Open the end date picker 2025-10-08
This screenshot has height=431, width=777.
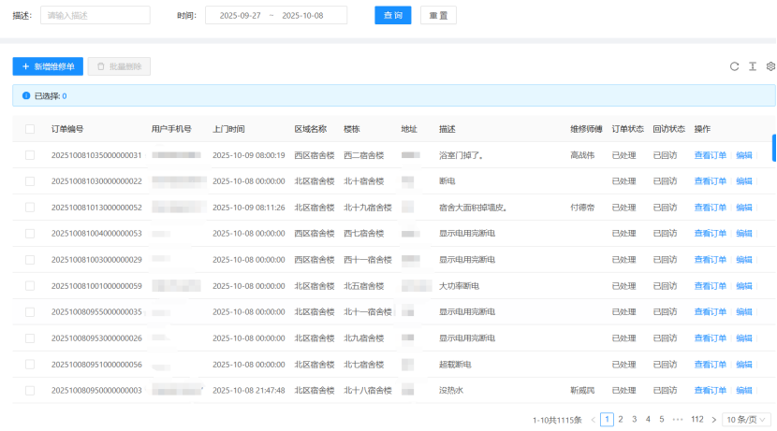[x=302, y=15]
